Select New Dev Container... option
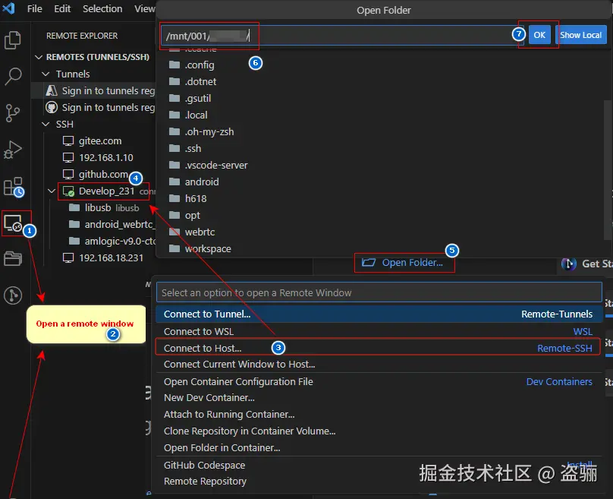The width and height of the screenshot is (613, 499). click(379, 398)
